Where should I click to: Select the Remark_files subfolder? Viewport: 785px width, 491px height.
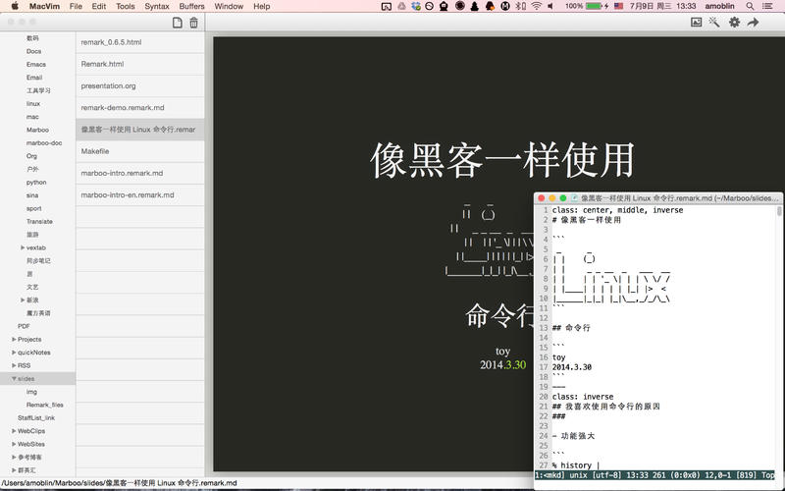tap(44, 405)
